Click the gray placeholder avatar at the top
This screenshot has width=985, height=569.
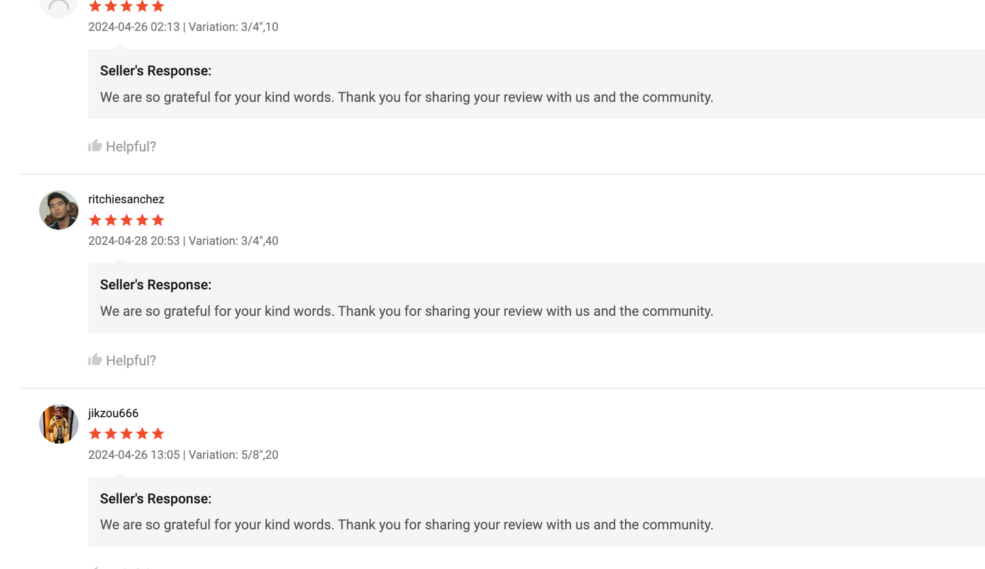59,6
